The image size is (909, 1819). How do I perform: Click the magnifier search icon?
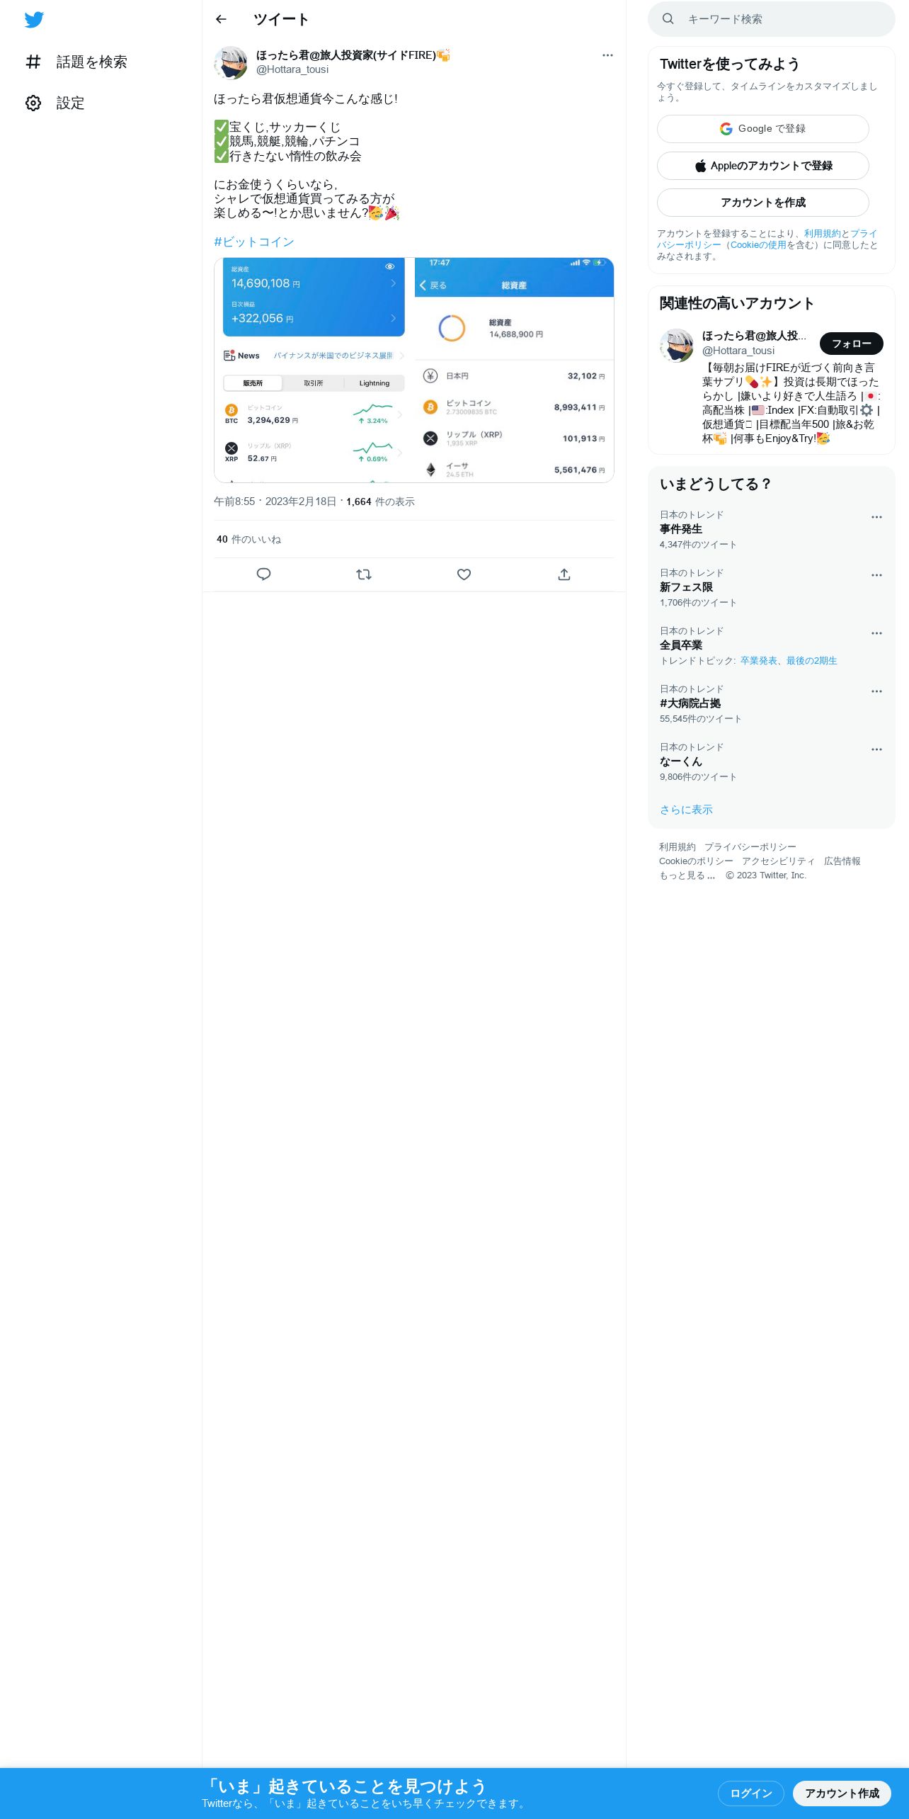pos(668,19)
